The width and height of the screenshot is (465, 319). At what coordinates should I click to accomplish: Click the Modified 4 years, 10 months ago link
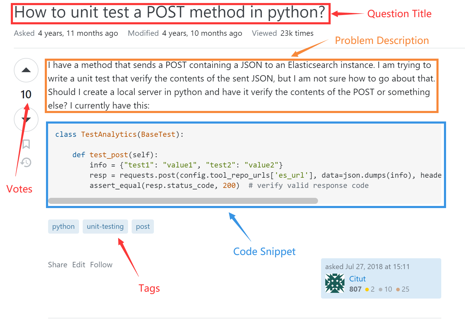[x=202, y=33]
